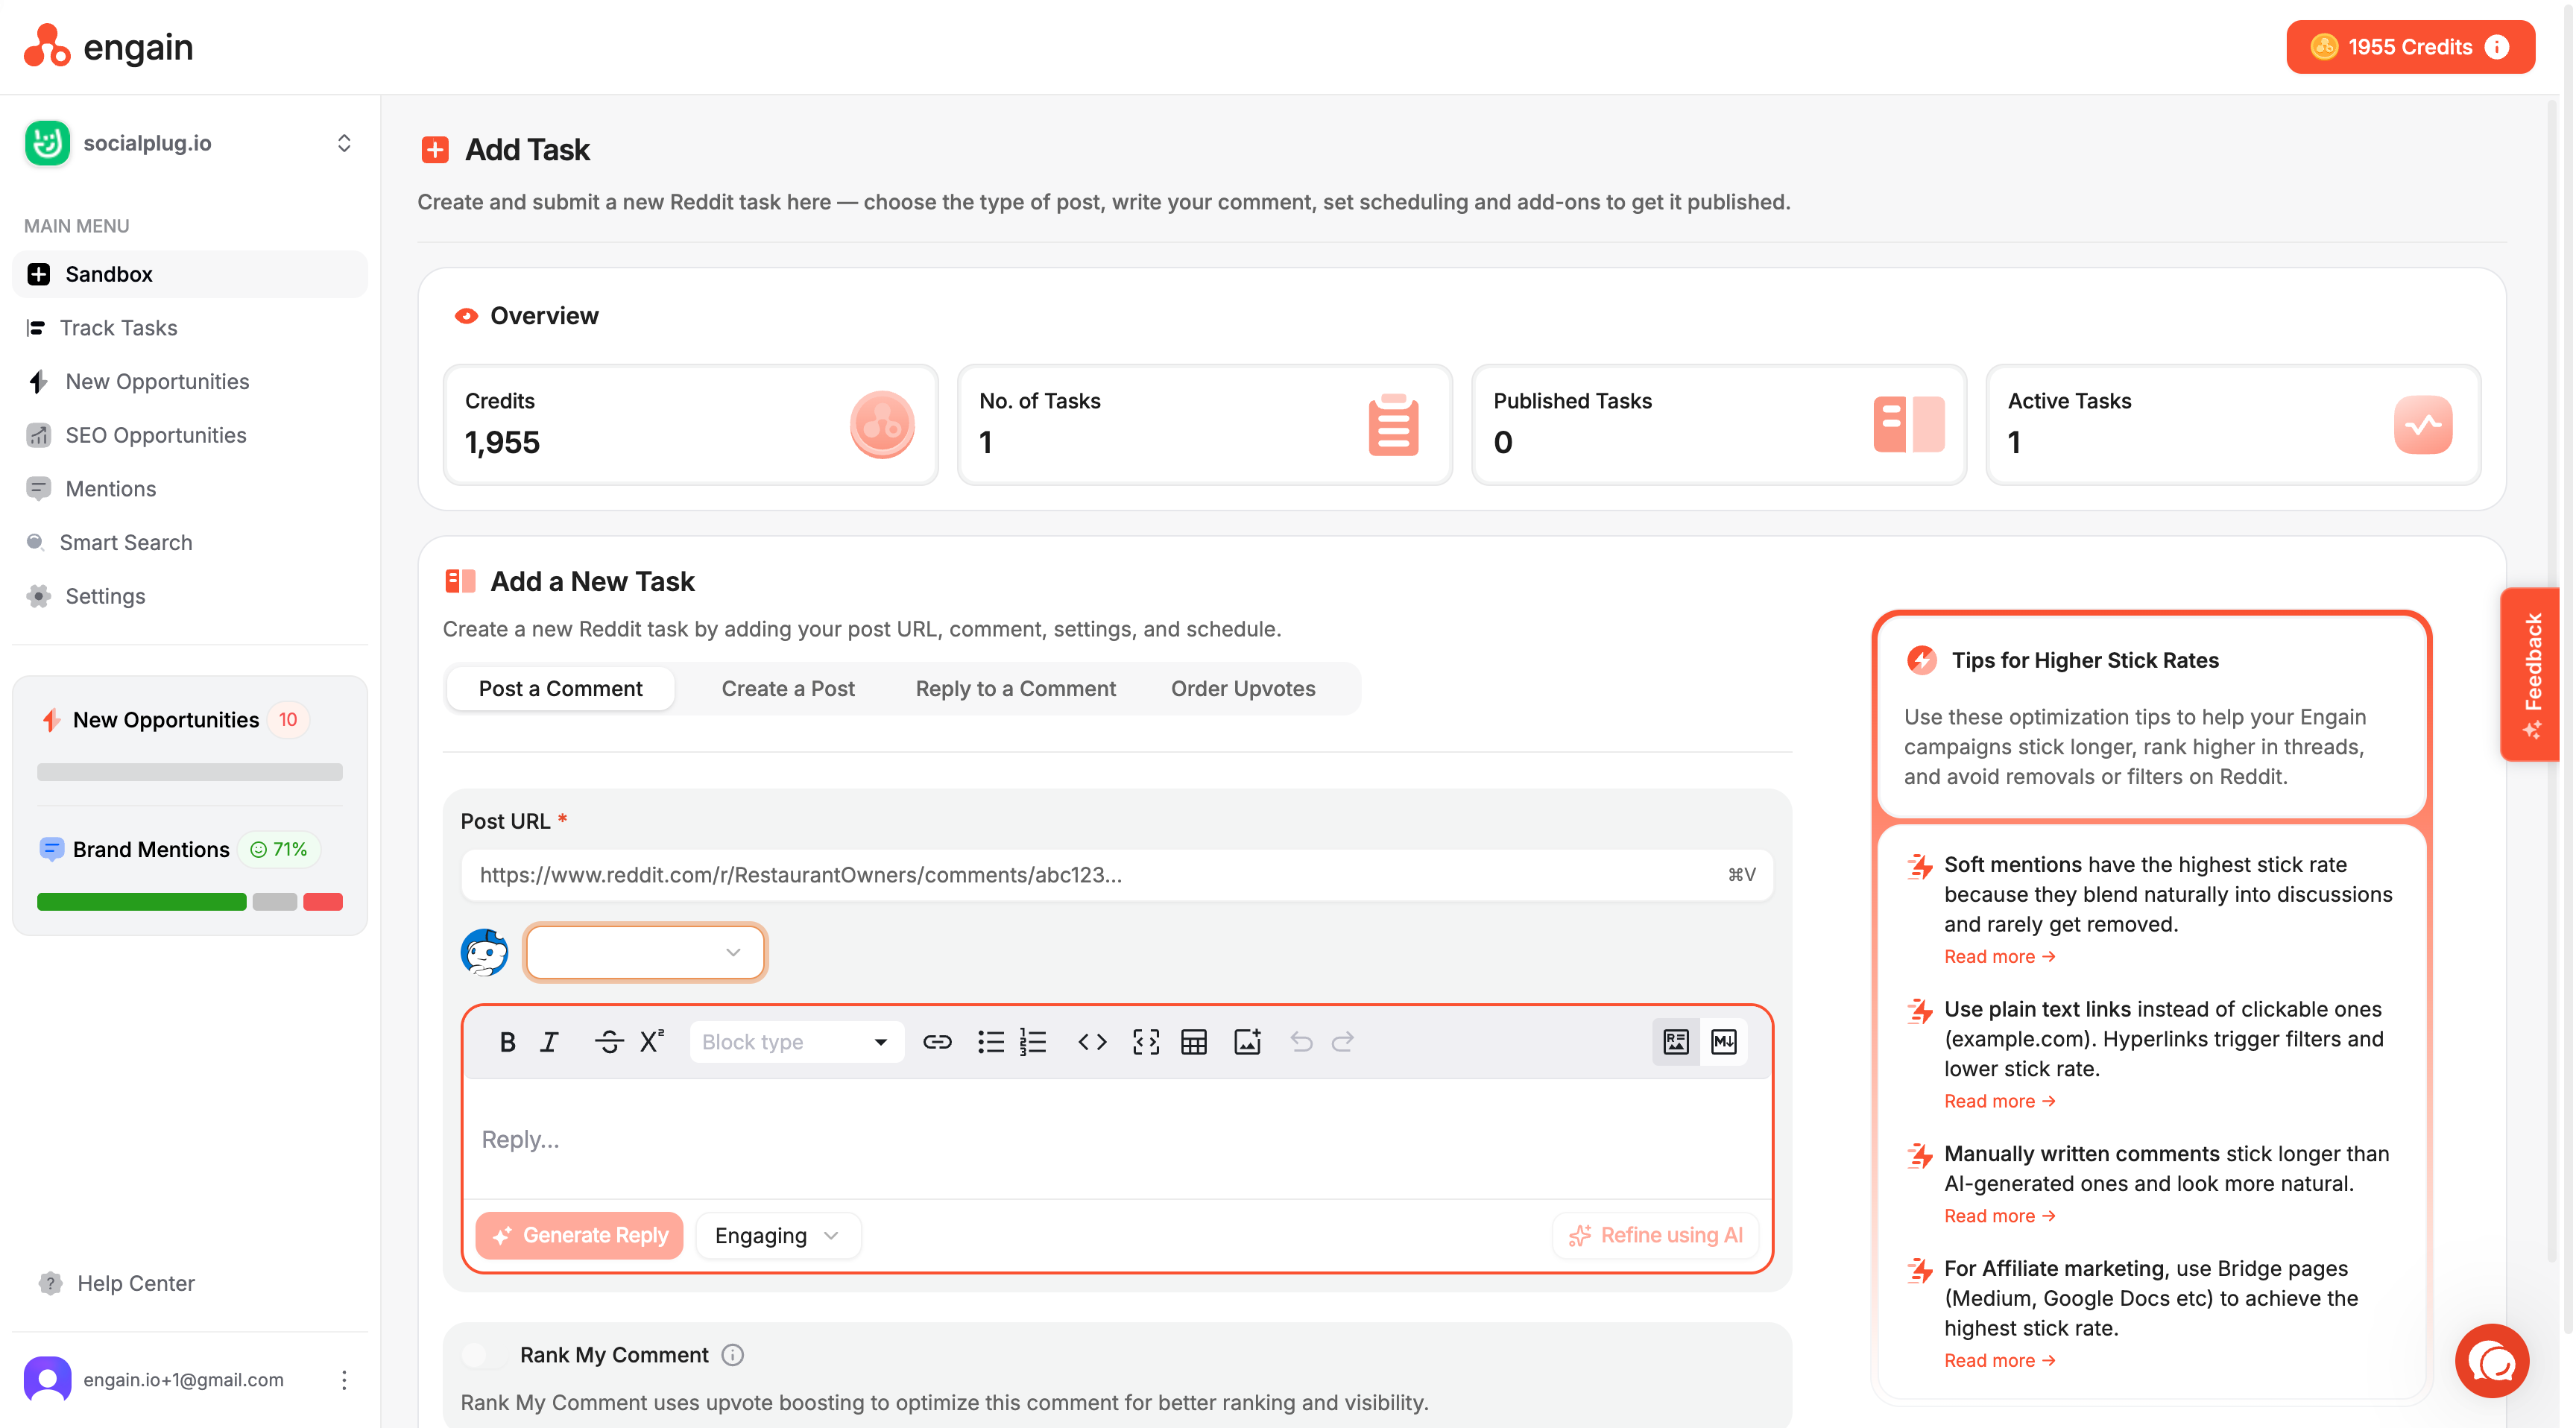The height and width of the screenshot is (1428, 2576).
Task: Insert an image in the editor
Action: coord(1247,1042)
